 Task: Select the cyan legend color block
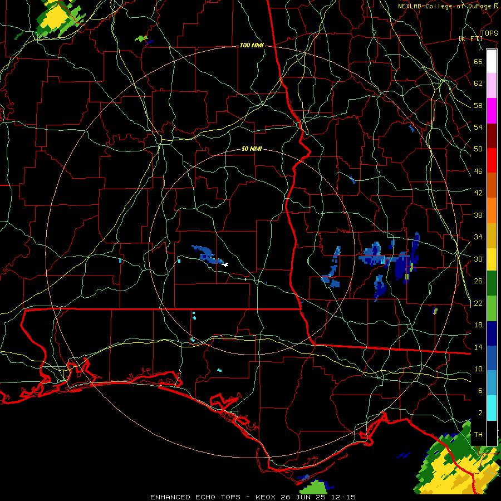point(492,408)
